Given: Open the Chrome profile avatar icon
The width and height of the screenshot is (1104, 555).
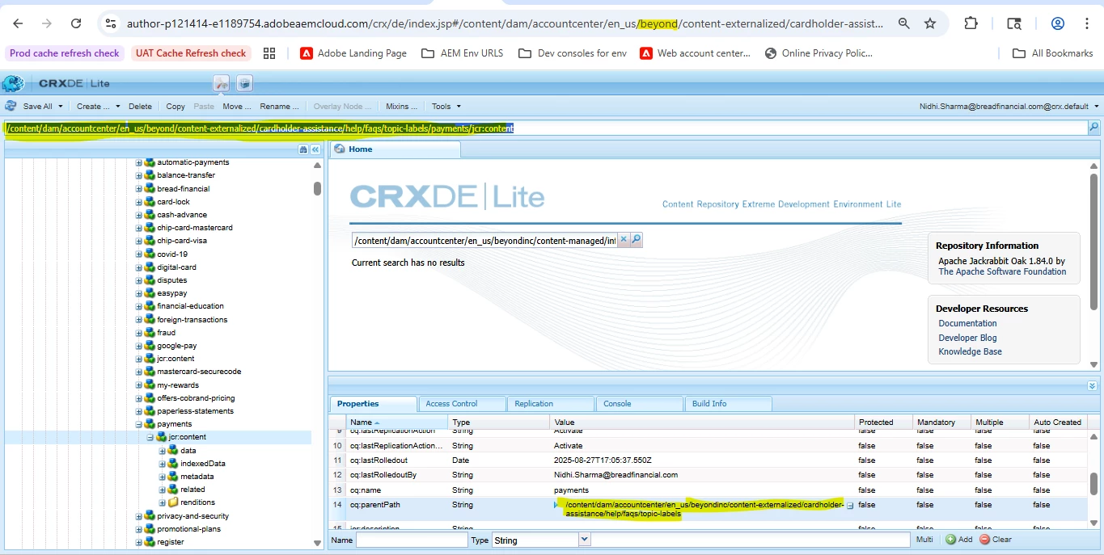Looking at the screenshot, I should coord(1057,23).
